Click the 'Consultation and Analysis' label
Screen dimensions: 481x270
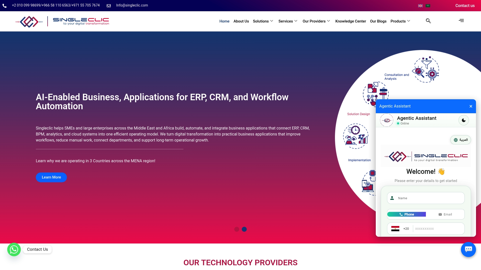[x=397, y=77]
